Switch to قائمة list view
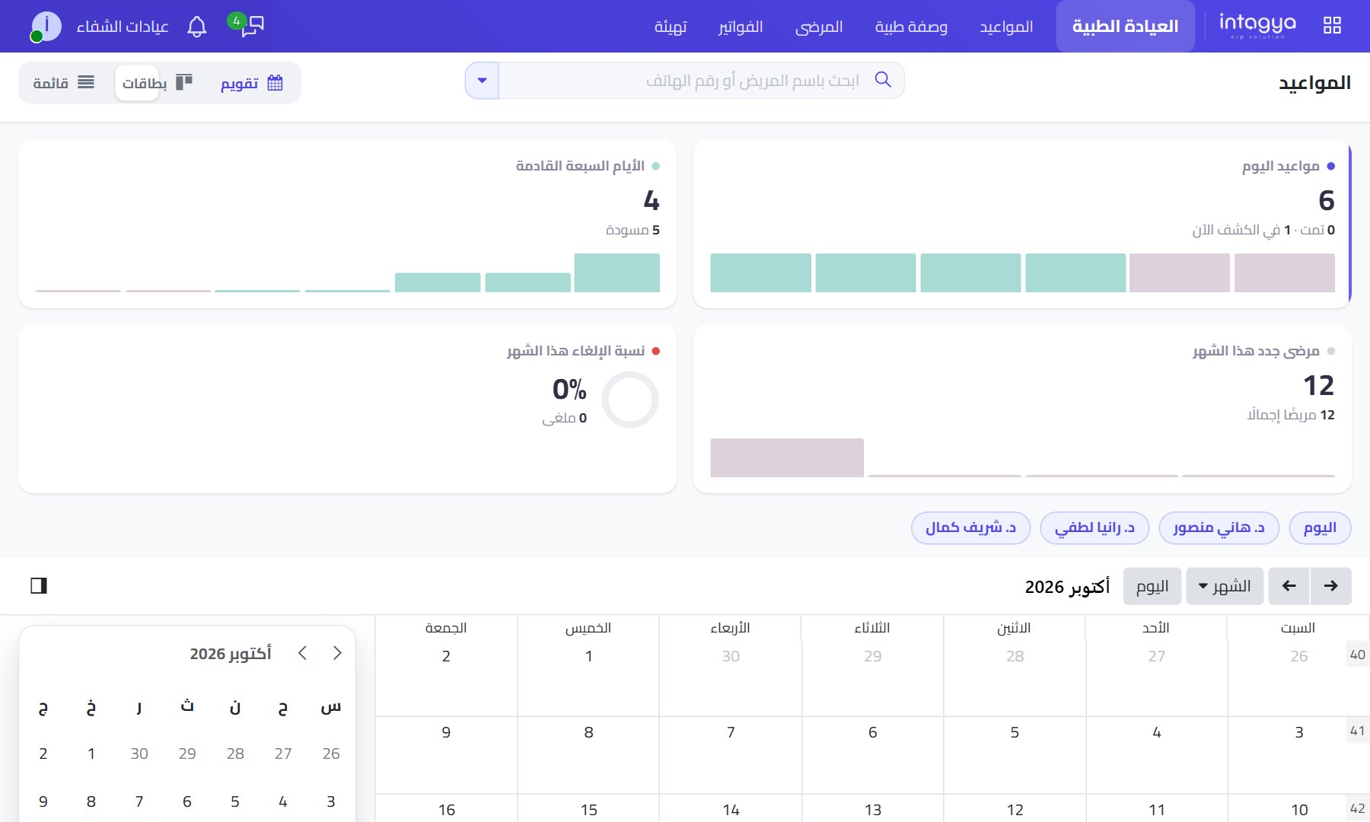 click(64, 83)
